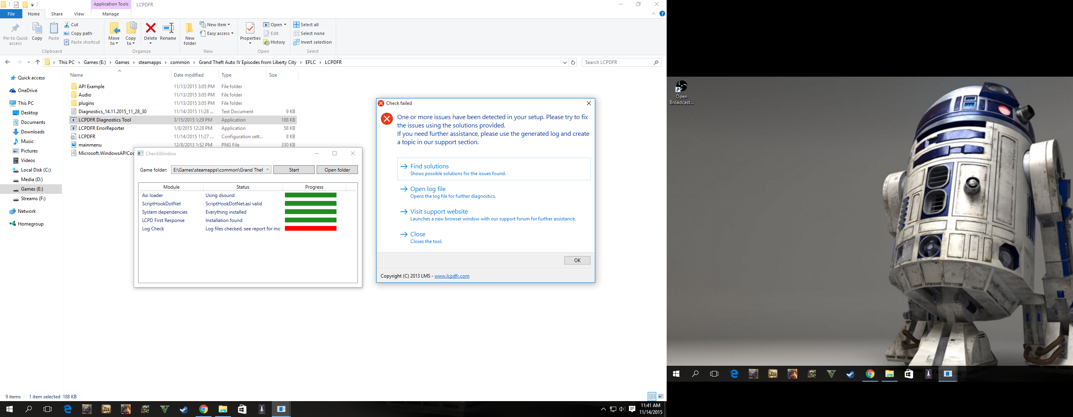Switch to the View ribbon tab
The image size is (1073, 417).
[x=79, y=14]
